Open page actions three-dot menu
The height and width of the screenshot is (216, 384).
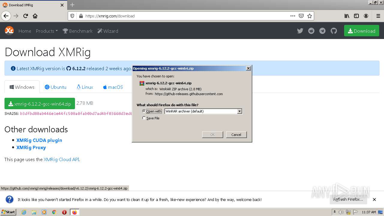click(x=293, y=16)
